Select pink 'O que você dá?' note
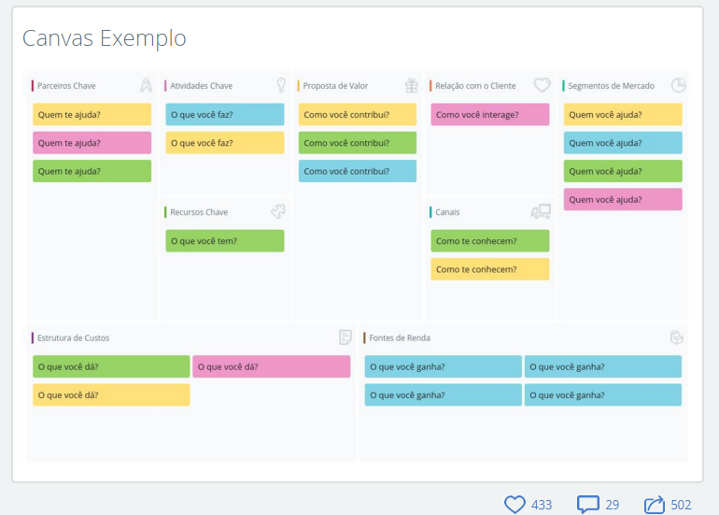Viewport: 719px width, 515px height. [x=271, y=366]
